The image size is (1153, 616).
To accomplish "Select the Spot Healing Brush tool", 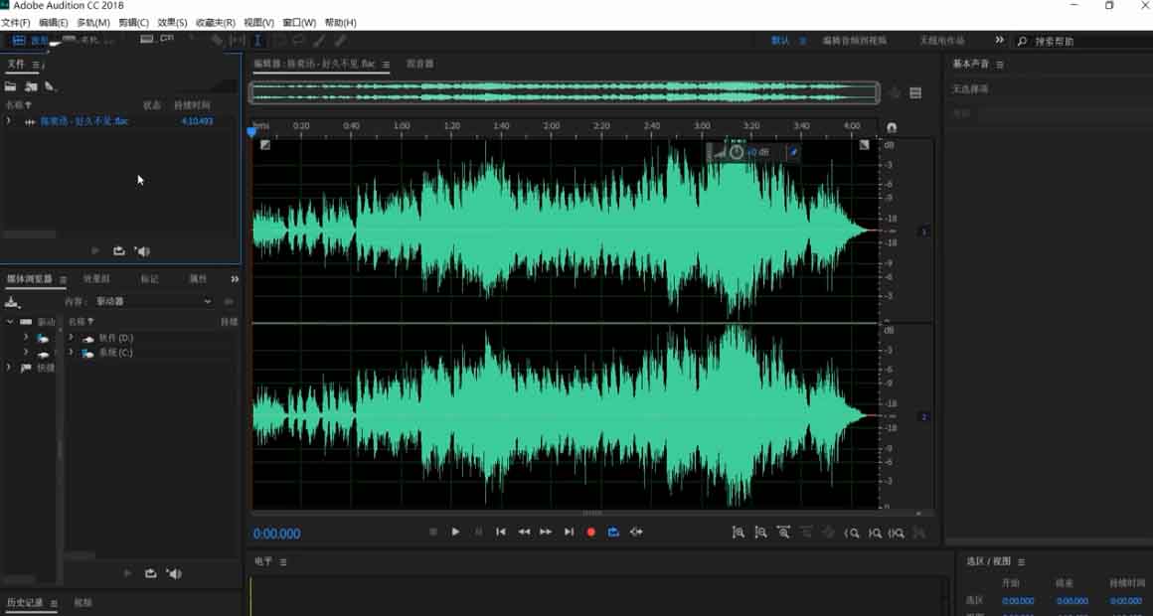I will click(341, 41).
